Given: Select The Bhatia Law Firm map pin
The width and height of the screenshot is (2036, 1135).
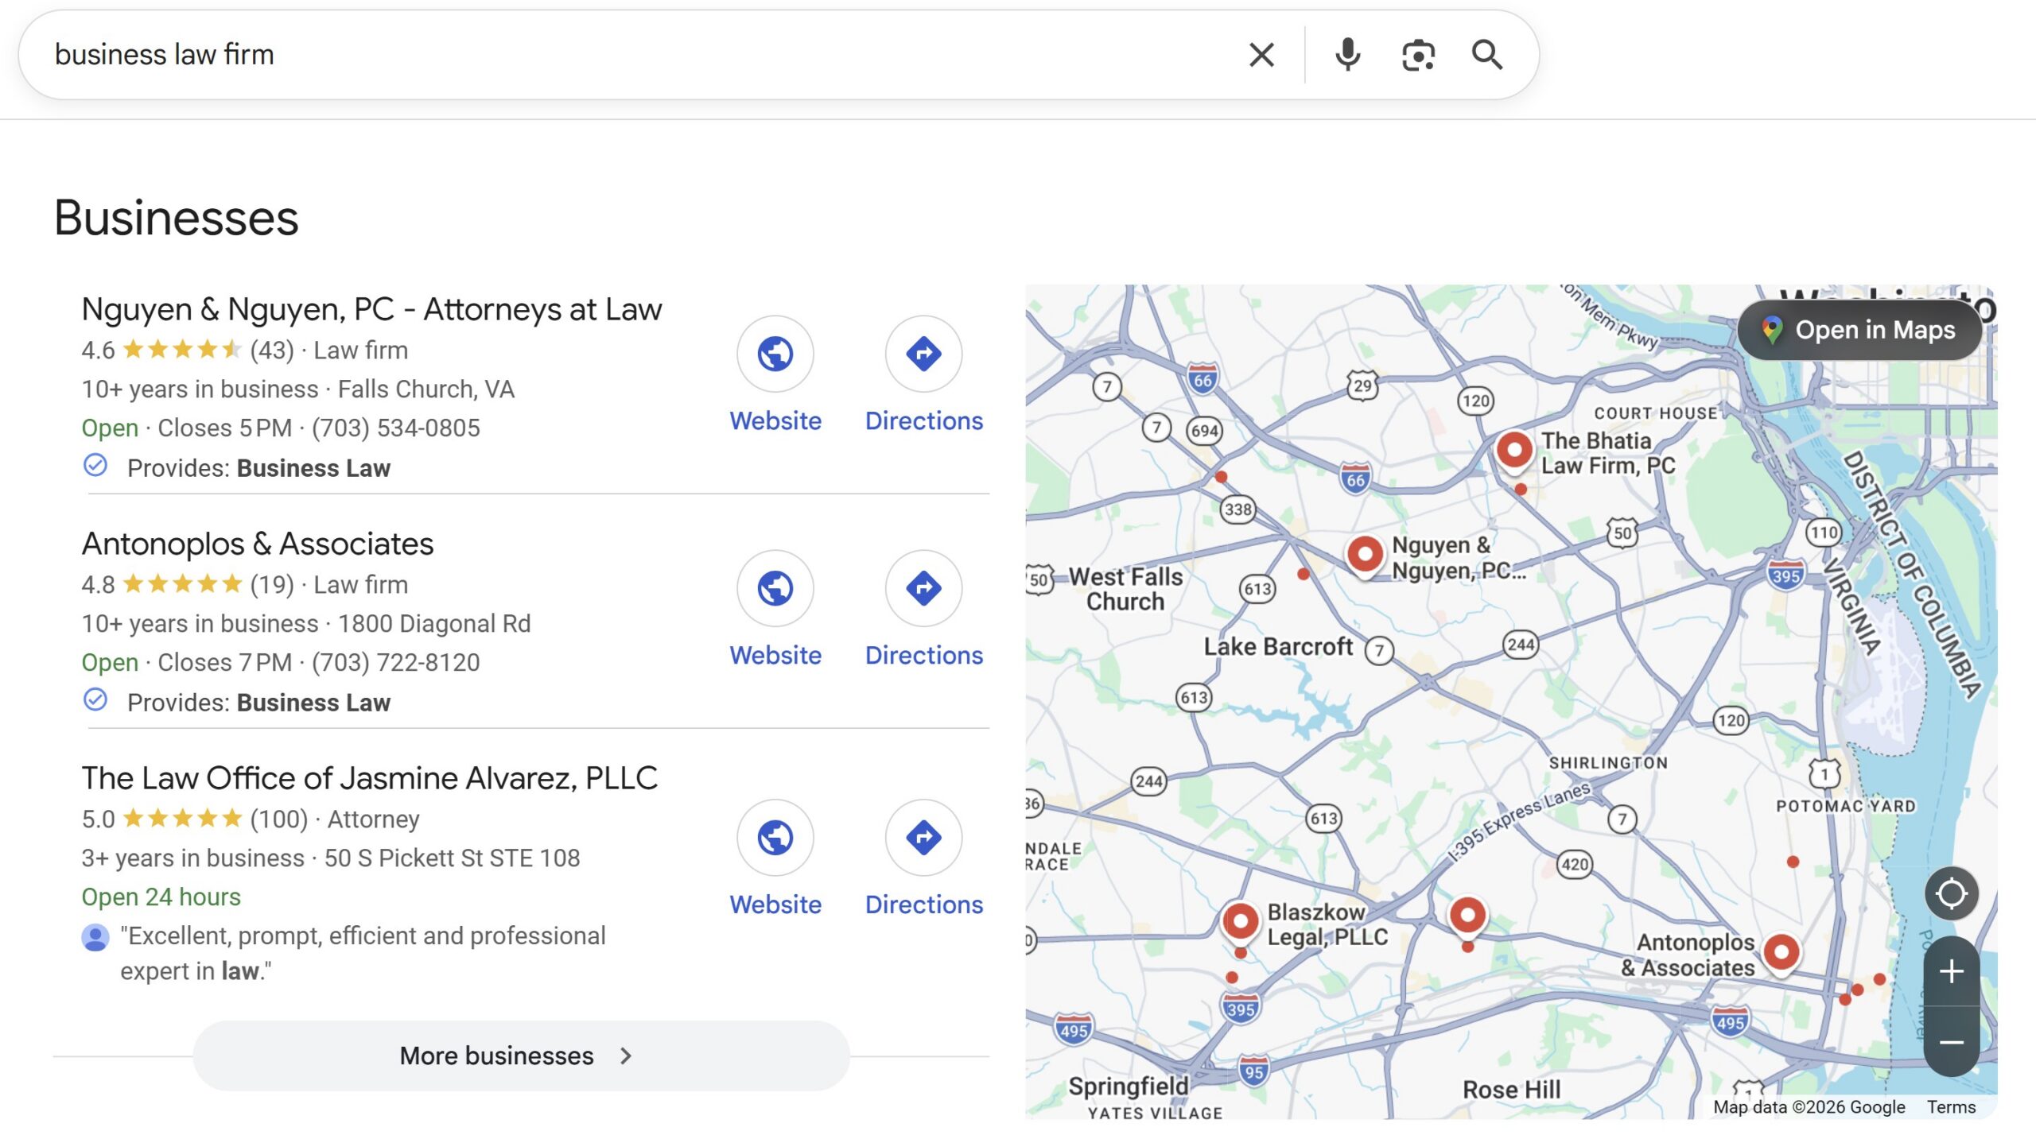Looking at the screenshot, I should pos(1514,451).
